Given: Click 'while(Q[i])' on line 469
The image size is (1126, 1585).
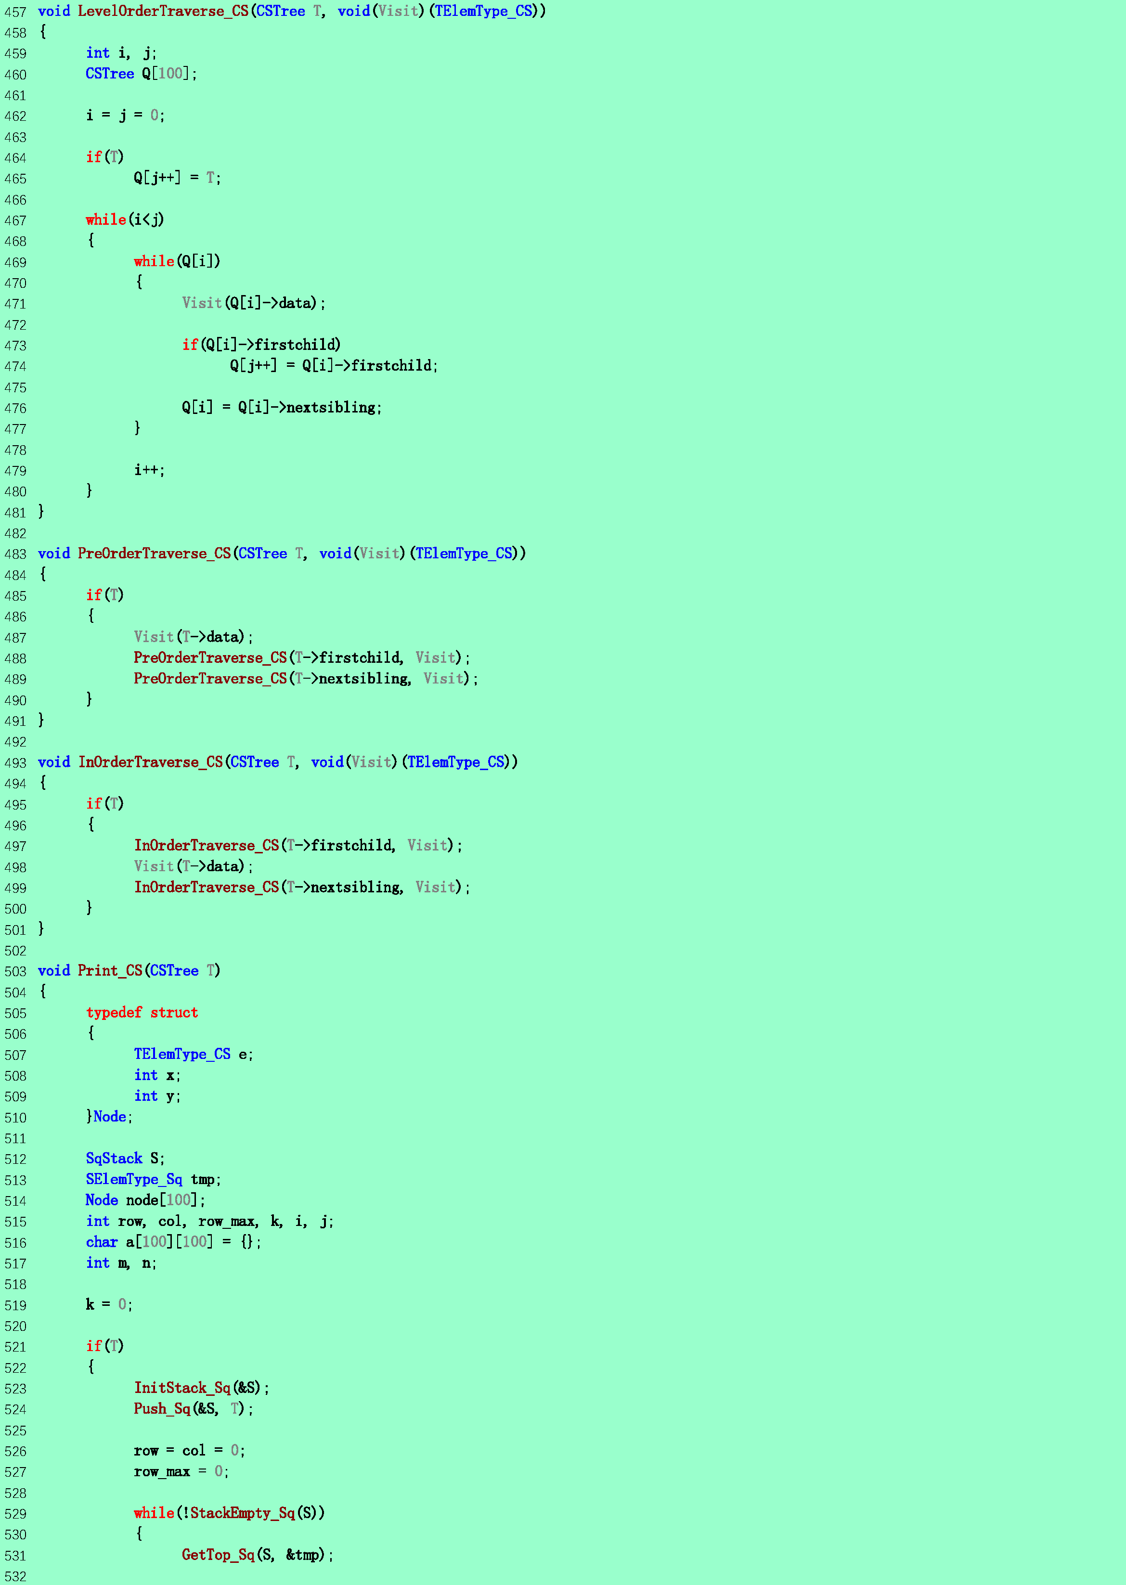Looking at the screenshot, I should (x=177, y=261).
